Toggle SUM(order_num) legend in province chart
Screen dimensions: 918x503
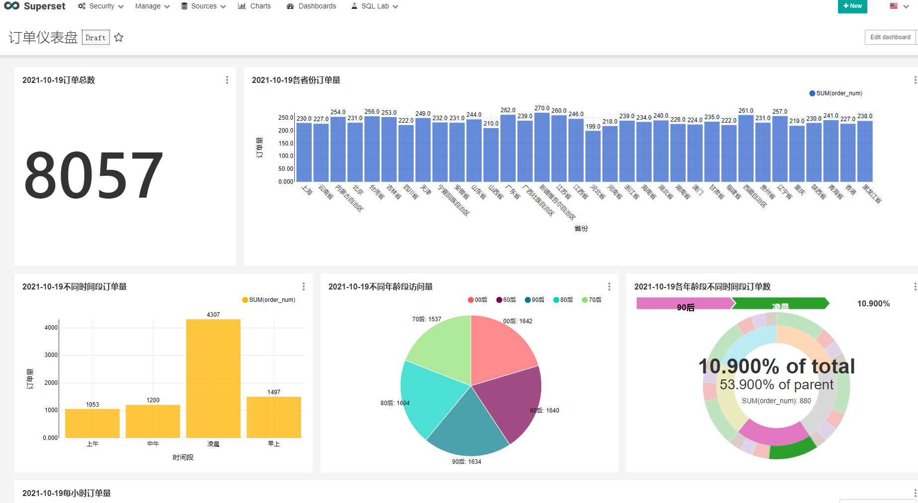pyautogui.click(x=836, y=93)
